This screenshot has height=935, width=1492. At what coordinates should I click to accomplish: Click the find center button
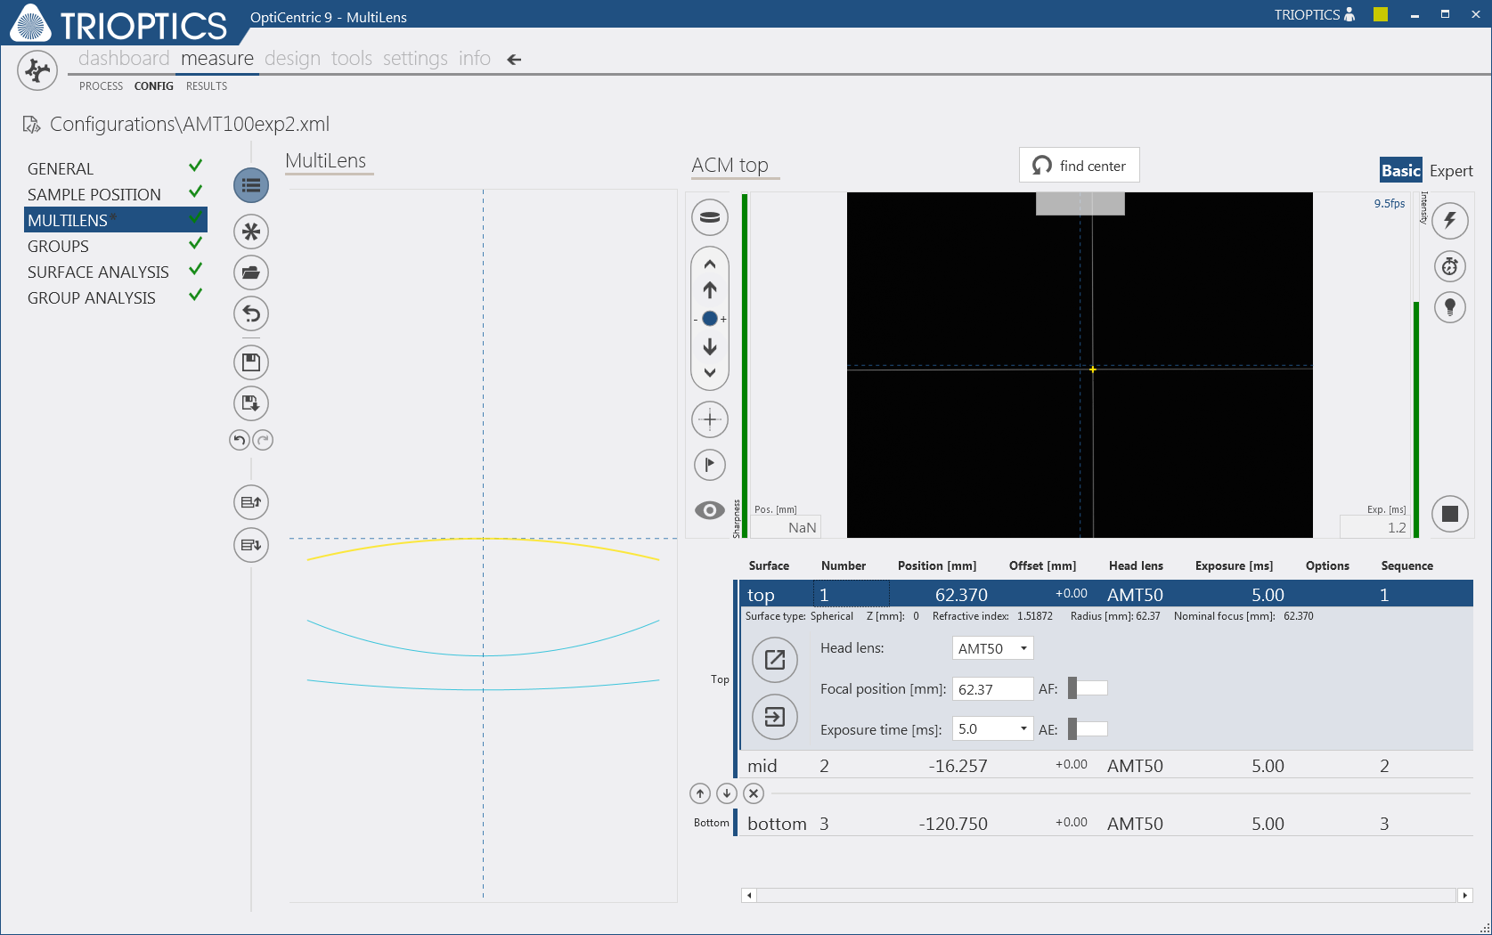1079,166
